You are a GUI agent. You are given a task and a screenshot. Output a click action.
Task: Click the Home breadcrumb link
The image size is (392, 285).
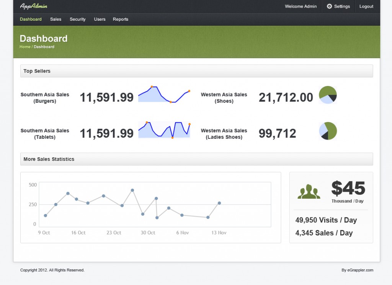pos(25,47)
